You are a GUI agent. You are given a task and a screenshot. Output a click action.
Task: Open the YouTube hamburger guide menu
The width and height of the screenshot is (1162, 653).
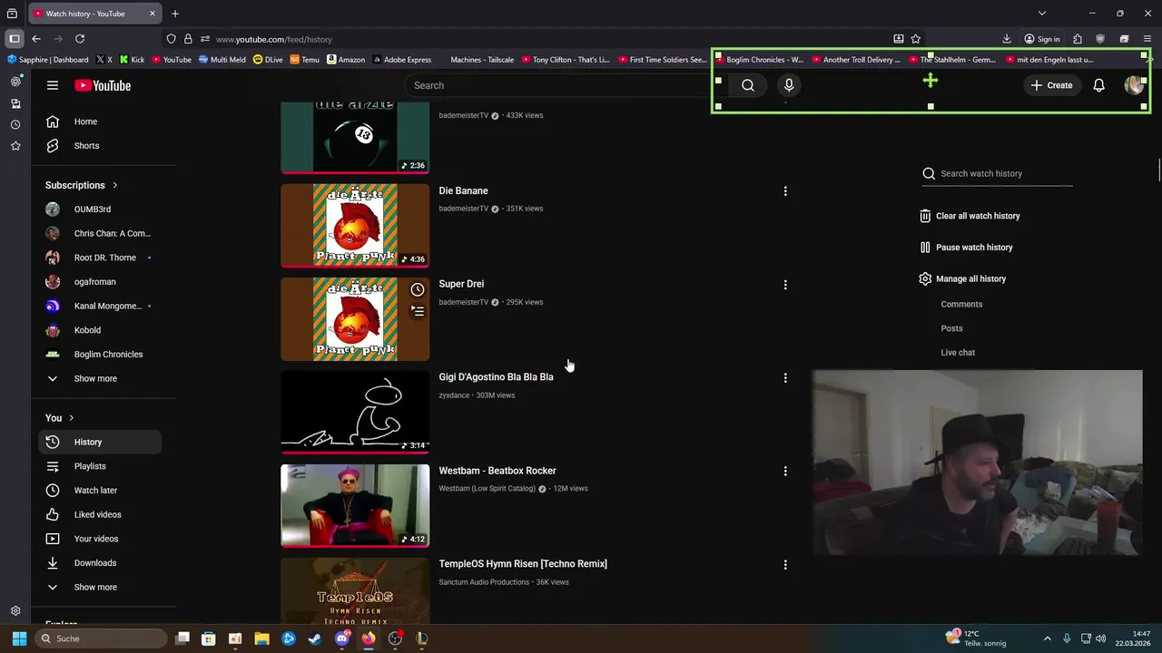pyautogui.click(x=53, y=85)
